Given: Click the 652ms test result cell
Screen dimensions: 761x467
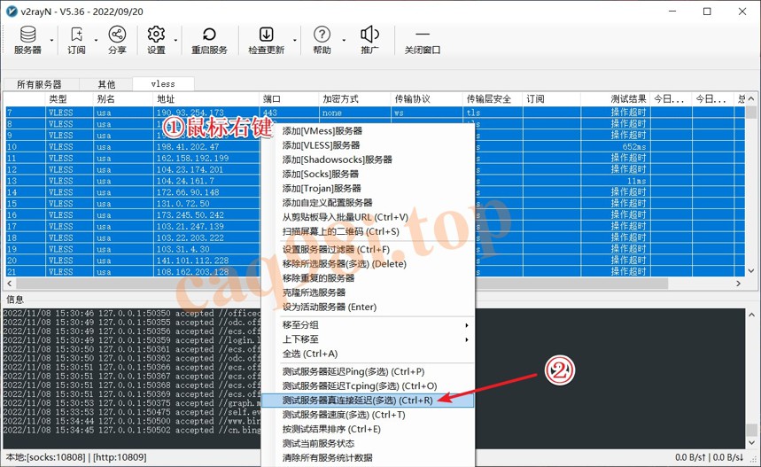Looking at the screenshot, I should pos(616,146).
